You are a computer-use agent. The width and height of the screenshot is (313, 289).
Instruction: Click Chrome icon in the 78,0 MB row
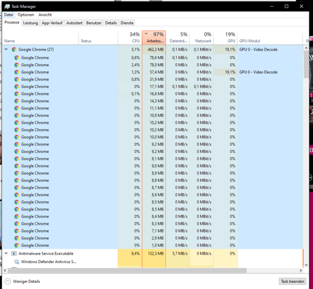click(17, 65)
